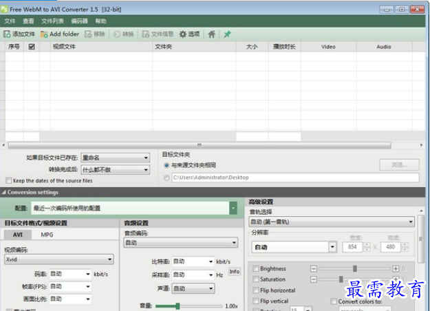Enable the Saturation checkbox
Viewport: 430px width, 311px height.
click(x=255, y=279)
